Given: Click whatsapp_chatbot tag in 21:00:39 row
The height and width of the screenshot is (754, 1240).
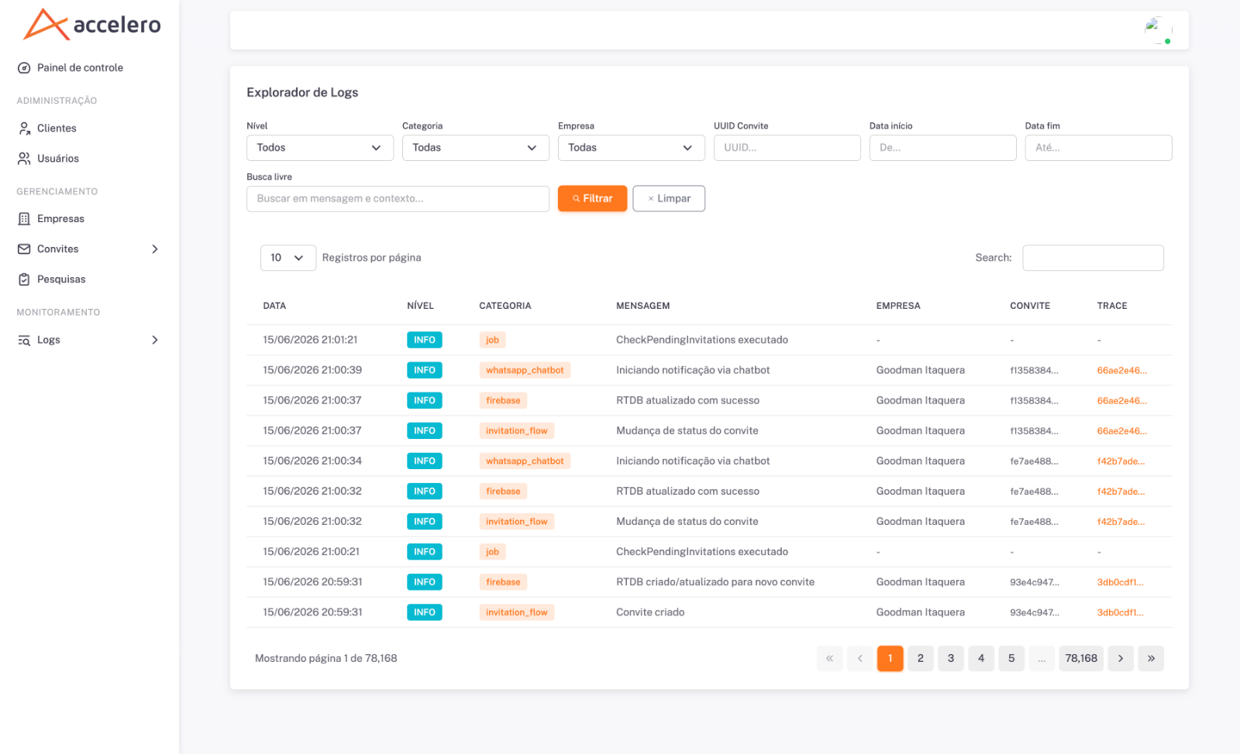Looking at the screenshot, I should [x=525, y=371].
